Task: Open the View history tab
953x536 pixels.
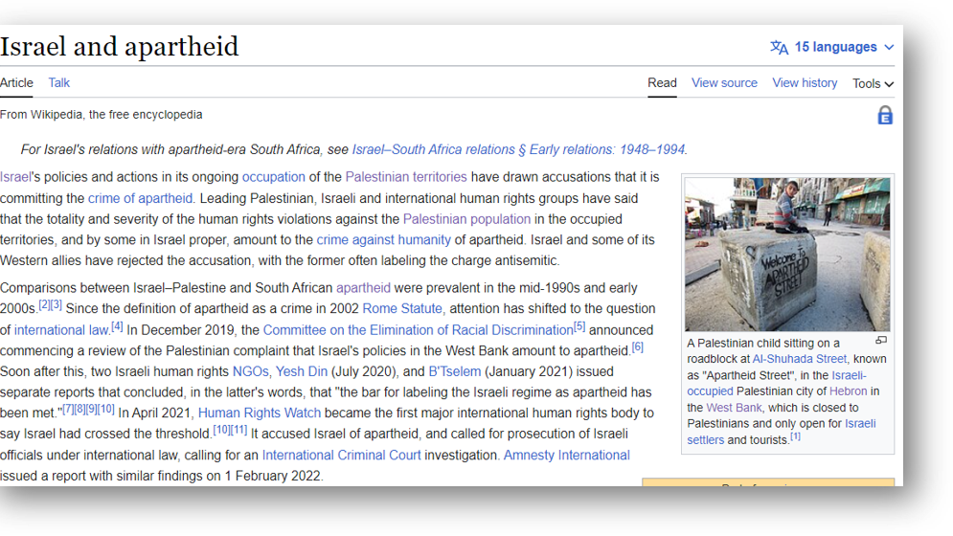Action: (805, 82)
